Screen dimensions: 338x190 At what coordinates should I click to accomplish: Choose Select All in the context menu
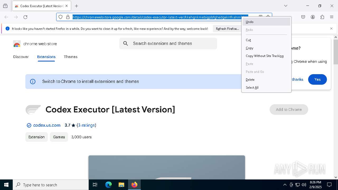(266, 88)
